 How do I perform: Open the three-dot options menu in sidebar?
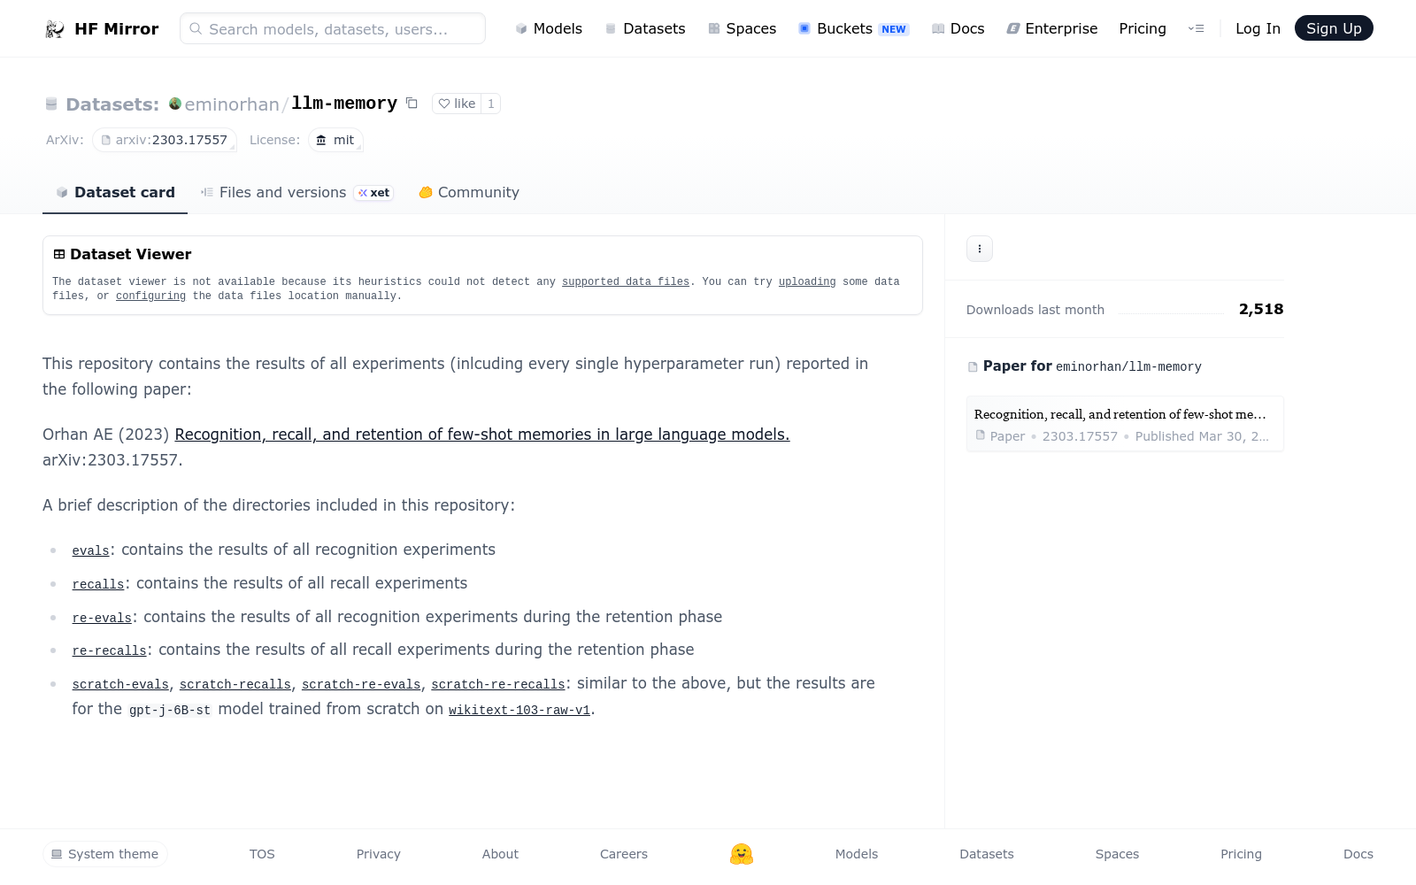[980, 249]
